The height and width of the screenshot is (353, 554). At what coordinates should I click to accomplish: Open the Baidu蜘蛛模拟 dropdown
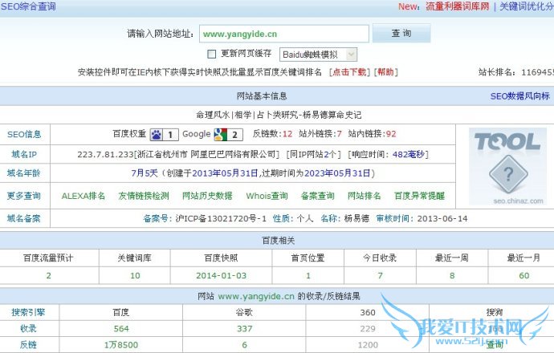click(318, 55)
